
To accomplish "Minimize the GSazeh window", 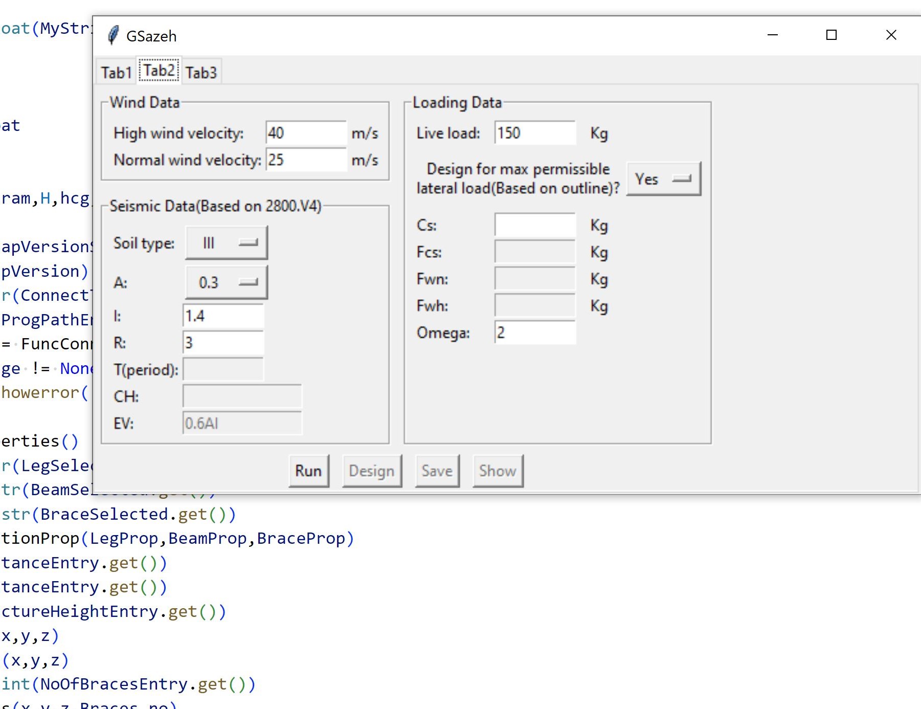I will coord(773,35).
